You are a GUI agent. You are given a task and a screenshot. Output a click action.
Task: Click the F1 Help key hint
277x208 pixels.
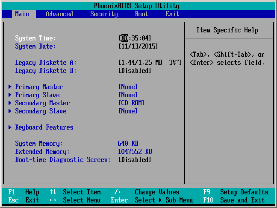coord(24,192)
